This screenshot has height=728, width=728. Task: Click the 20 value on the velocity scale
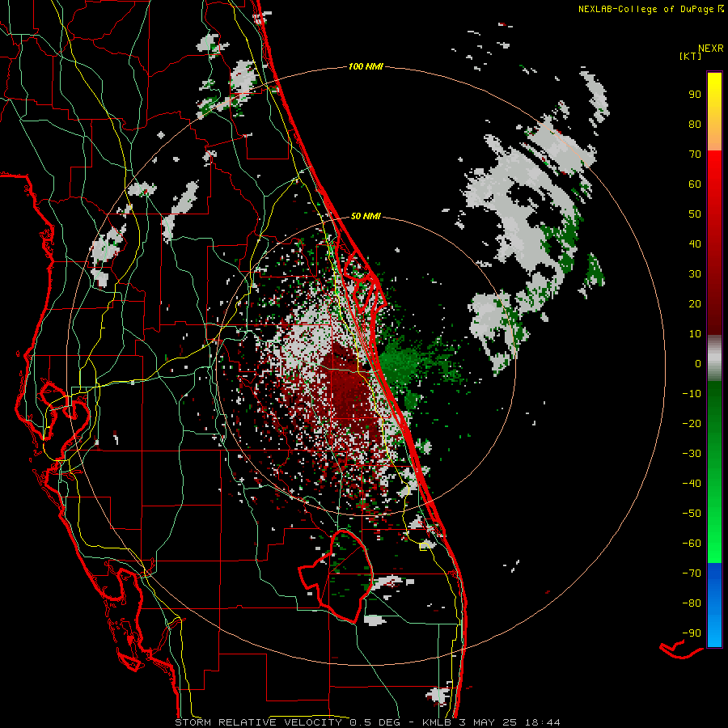[x=695, y=303]
